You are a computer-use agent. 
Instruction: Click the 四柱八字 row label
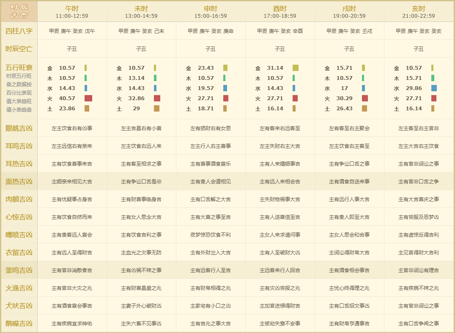click(x=19, y=31)
